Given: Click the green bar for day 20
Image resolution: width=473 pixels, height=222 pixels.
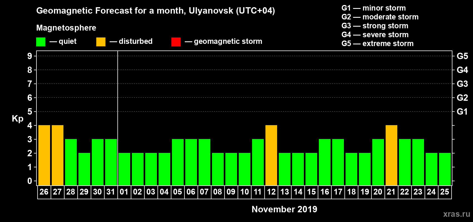Looking at the screenshot, I should point(378,162).
